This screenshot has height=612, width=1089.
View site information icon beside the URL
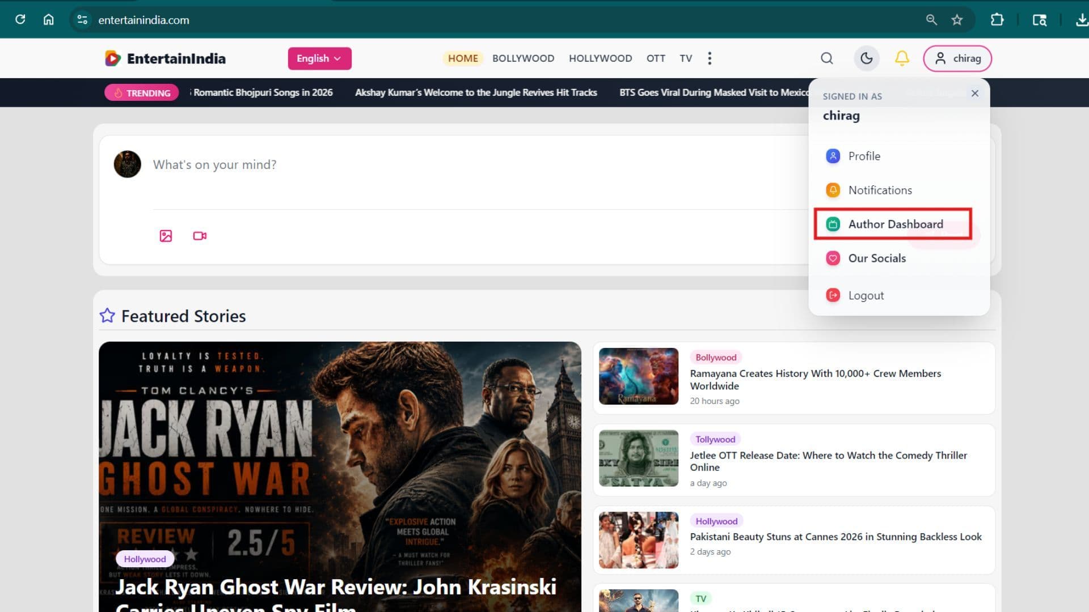point(82,20)
